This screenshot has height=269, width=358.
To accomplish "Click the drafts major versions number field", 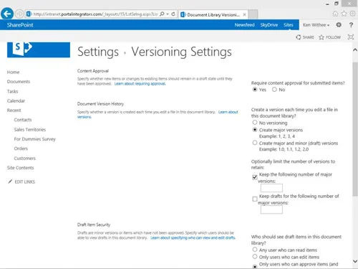I will point(271,209).
